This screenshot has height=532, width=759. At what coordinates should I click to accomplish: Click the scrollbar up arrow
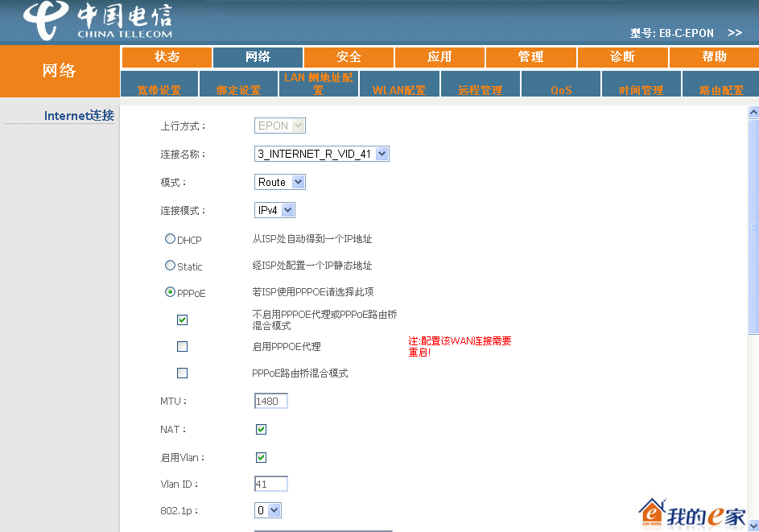click(753, 113)
